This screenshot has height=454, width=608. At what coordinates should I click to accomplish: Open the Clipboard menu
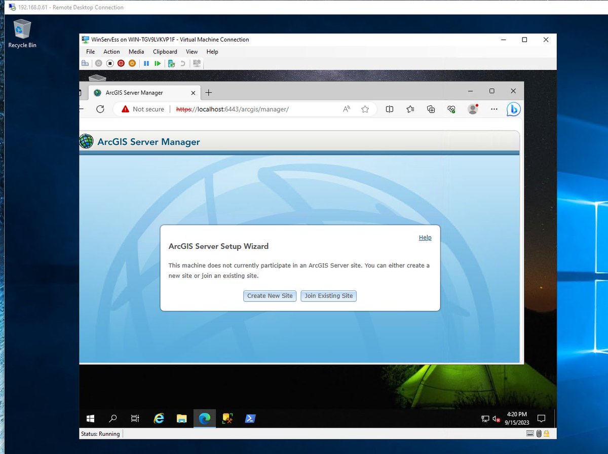click(165, 52)
